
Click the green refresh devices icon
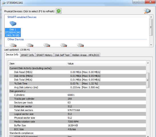click(x=59, y=11)
